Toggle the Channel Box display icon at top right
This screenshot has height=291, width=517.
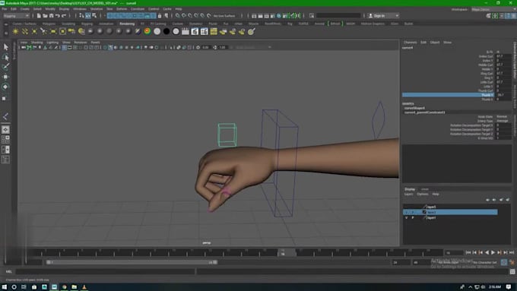(514, 15)
